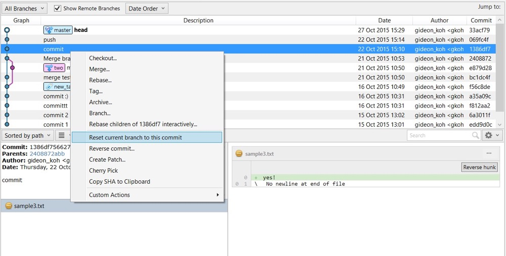This screenshot has height=256, width=506.
Task: Click the Date column header
Action: tap(385, 20)
